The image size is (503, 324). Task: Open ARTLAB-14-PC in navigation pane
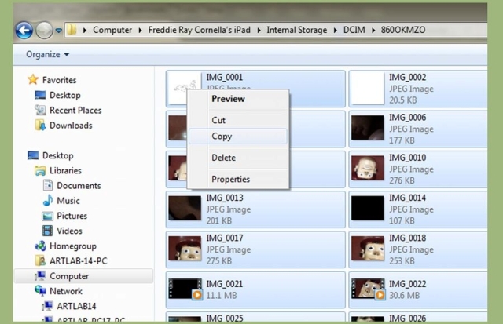tap(79, 261)
